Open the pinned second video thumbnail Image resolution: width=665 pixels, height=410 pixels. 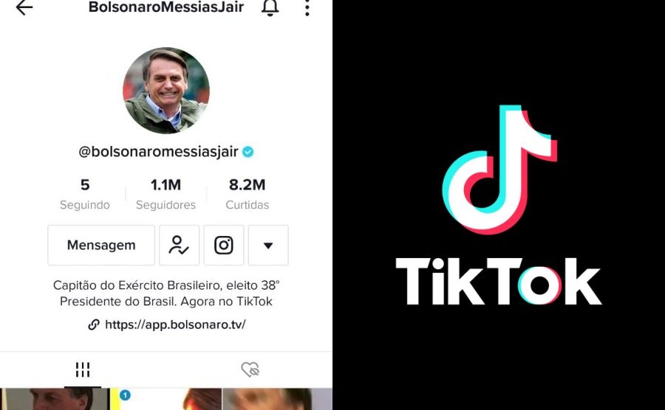point(166,399)
